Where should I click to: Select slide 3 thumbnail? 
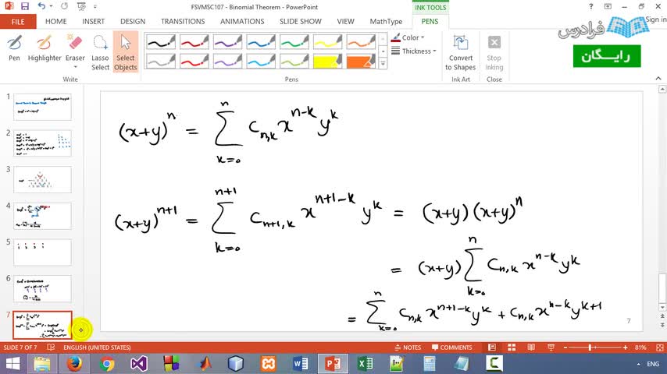click(42, 179)
